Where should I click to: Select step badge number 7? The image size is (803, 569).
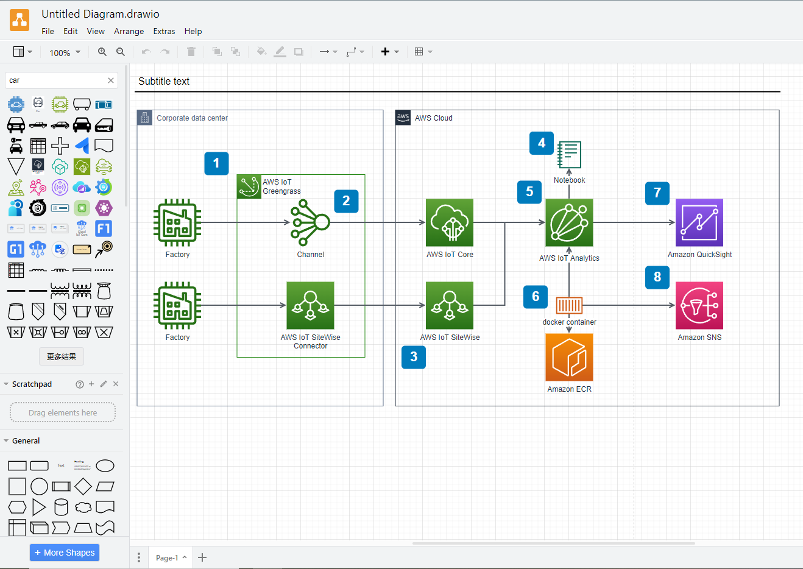click(x=657, y=193)
